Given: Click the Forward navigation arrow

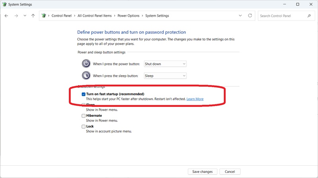Looking at the screenshot, I should (16, 16).
